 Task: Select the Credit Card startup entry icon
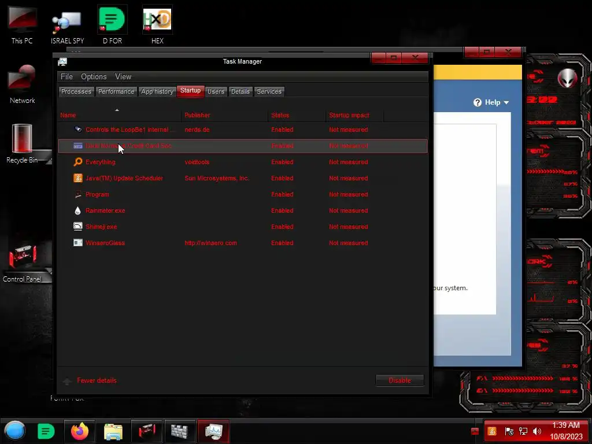pyautogui.click(x=78, y=146)
